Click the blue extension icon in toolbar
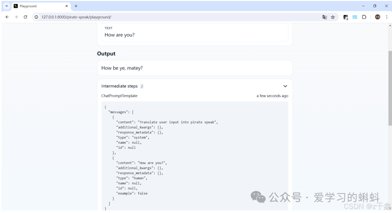Screen dimensions: 392x213 [355, 17]
